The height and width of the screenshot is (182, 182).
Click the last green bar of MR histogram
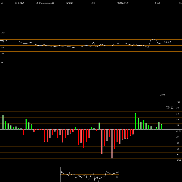[x=162, y=127]
